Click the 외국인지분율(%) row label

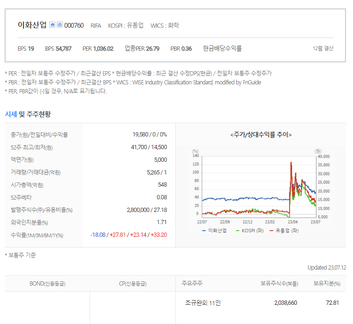pyautogui.click(x=29, y=222)
